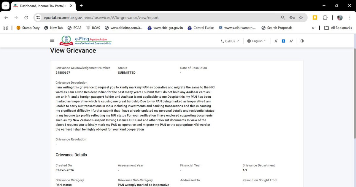Open the English language dropdown
This screenshot has height=187, width=356.
257,41
